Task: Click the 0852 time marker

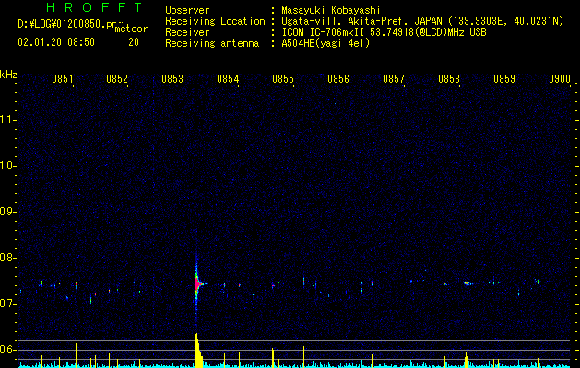Action: click(x=117, y=79)
